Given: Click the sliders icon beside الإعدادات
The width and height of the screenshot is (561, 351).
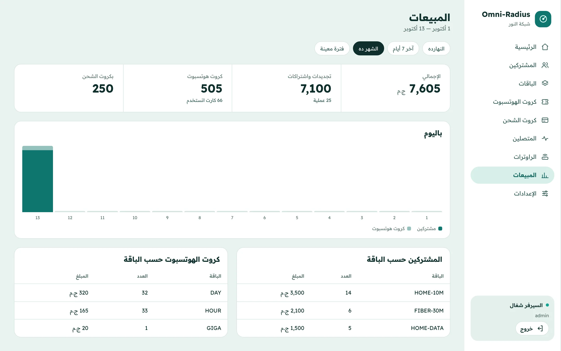Looking at the screenshot, I should pyautogui.click(x=545, y=193).
